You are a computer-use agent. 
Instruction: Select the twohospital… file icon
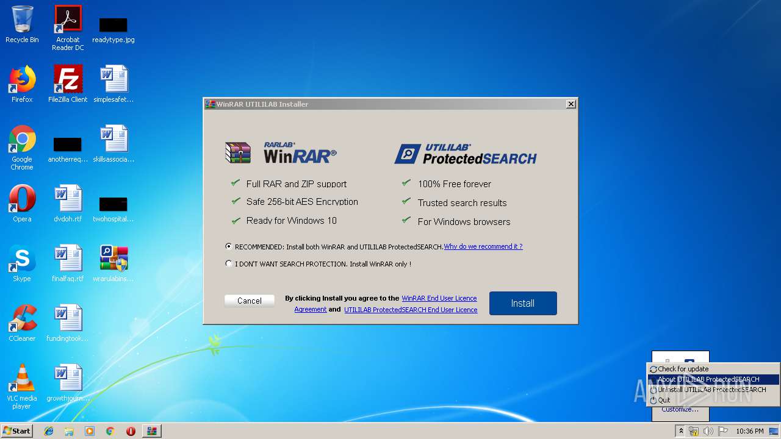113,209
